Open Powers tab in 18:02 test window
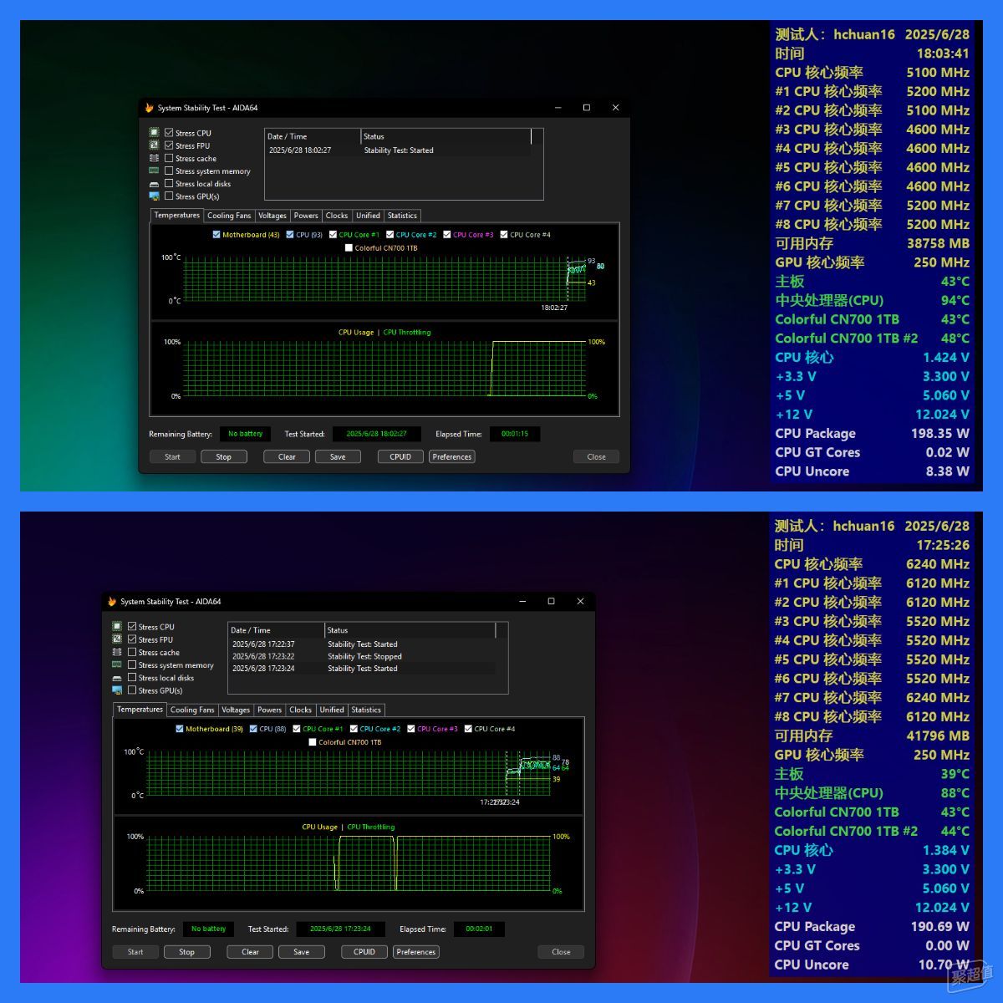Viewport: 1003px width, 1003px height. click(x=306, y=216)
